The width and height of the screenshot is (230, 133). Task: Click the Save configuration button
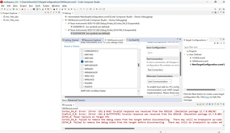point(150,53)
